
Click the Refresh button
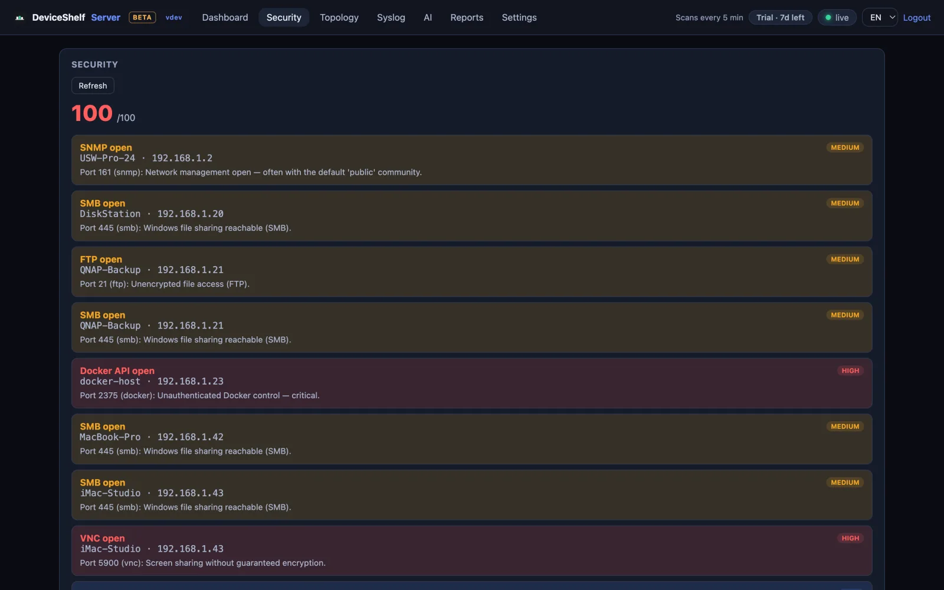pos(93,86)
